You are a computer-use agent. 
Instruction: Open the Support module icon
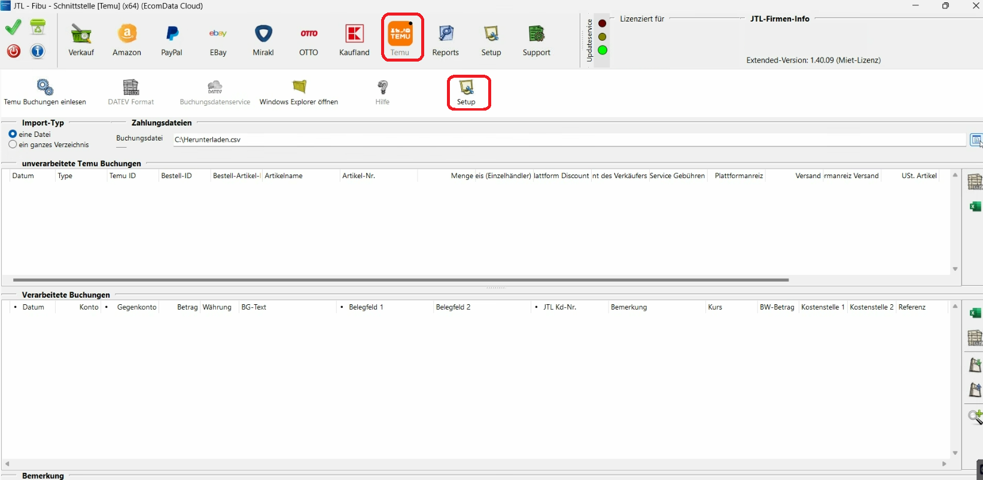pos(536,39)
